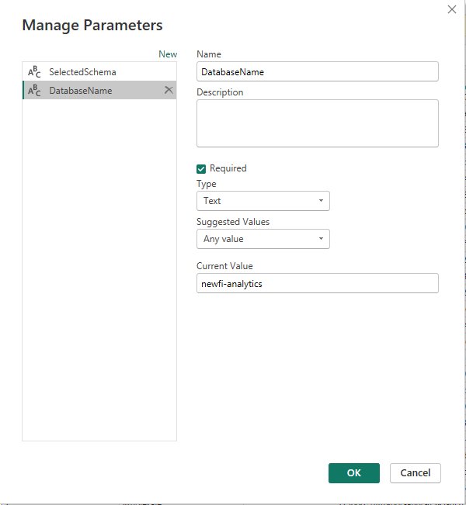
Task: Click the text type icon beside SelectedSchema
Action: coord(34,72)
